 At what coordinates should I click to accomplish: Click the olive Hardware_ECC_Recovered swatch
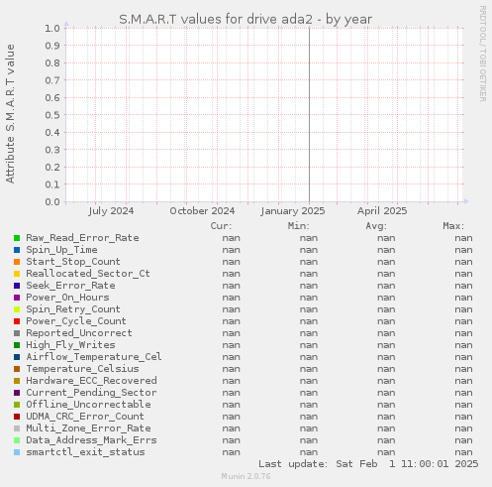click(x=17, y=381)
